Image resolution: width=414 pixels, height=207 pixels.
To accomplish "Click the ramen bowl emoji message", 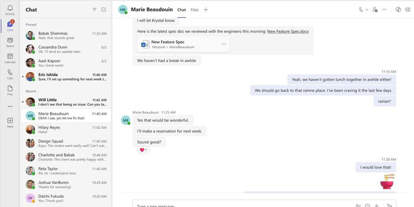I will [387, 181].
